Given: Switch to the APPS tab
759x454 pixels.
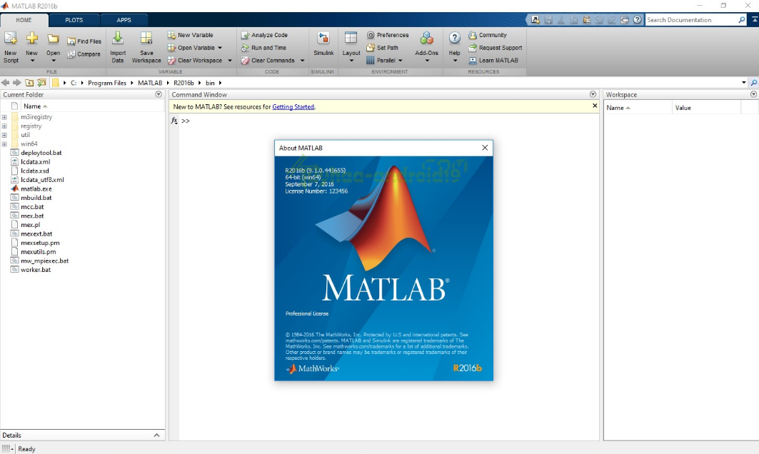Looking at the screenshot, I should click(124, 20).
